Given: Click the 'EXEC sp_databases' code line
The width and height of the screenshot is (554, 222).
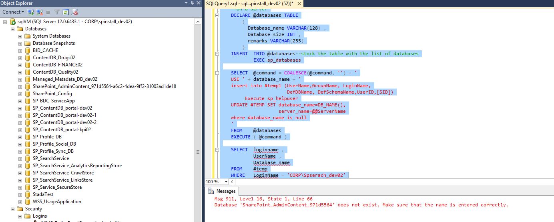Looking at the screenshot, I should (x=277, y=60).
